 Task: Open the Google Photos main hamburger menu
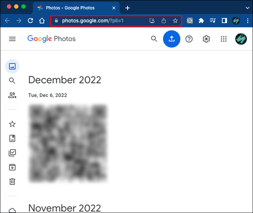12,39
